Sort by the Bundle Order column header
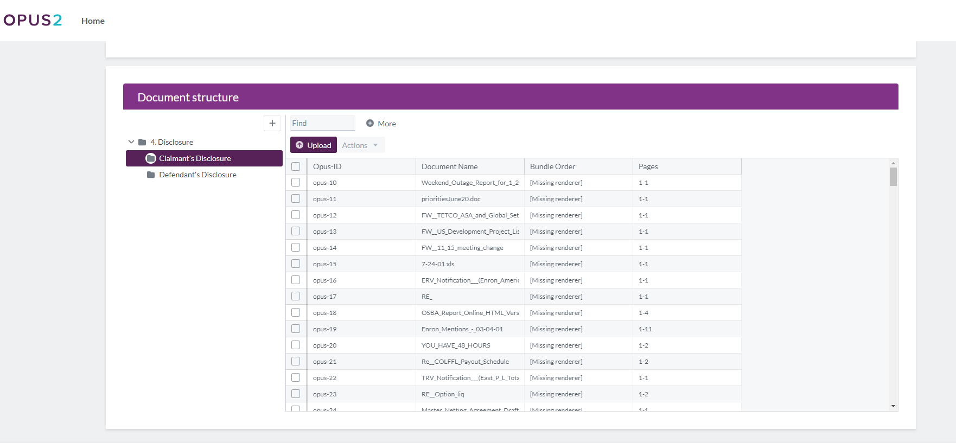956x443 pixels. point(552,166)
